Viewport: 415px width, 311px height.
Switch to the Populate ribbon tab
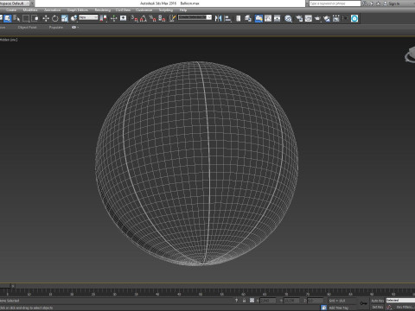56,28
